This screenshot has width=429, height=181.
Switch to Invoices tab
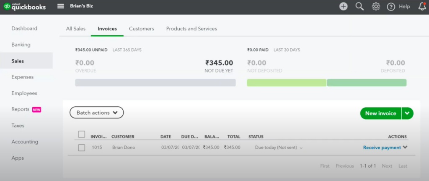107,29
